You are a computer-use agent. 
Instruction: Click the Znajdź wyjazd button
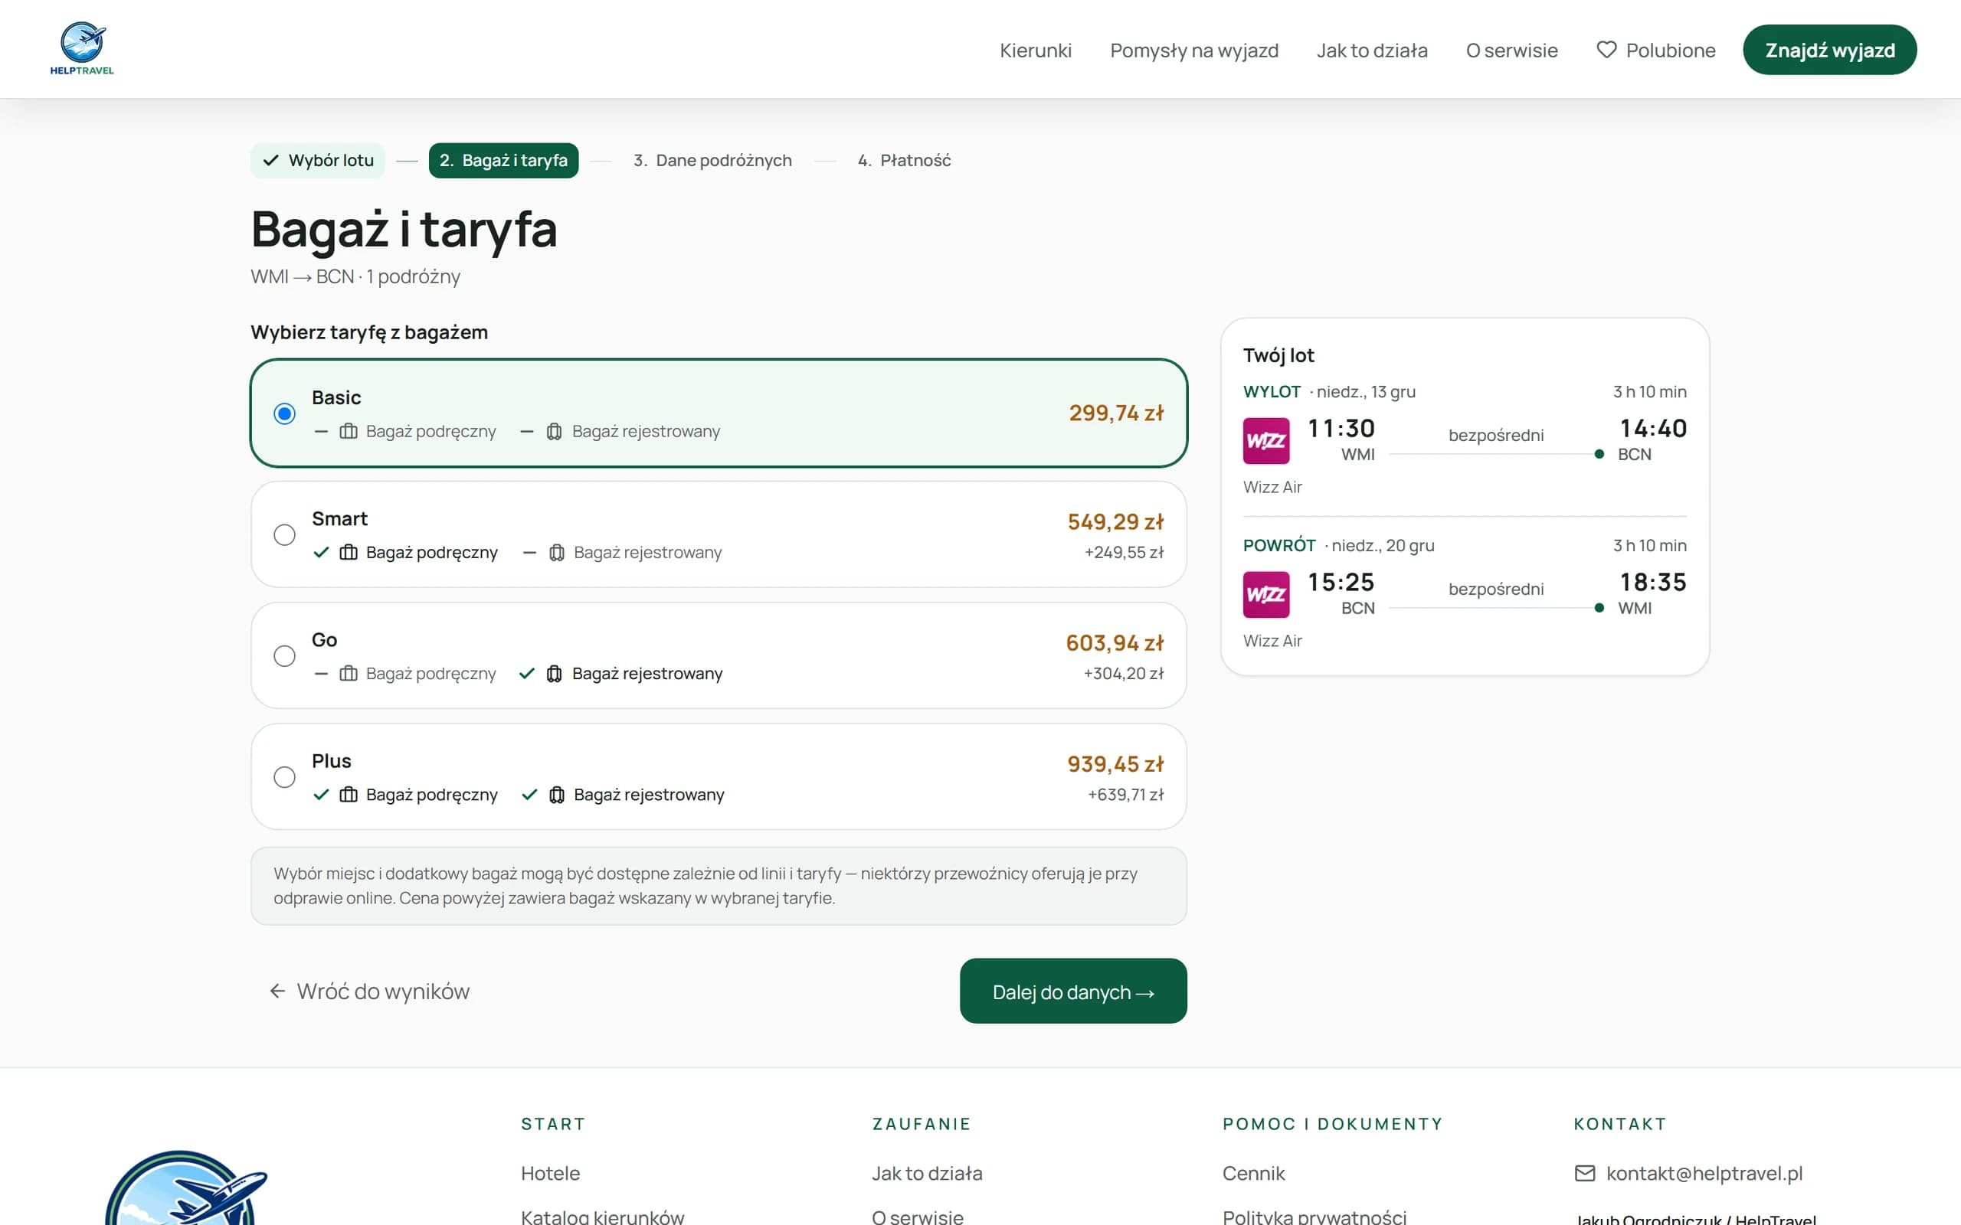tap(1830, 51)
